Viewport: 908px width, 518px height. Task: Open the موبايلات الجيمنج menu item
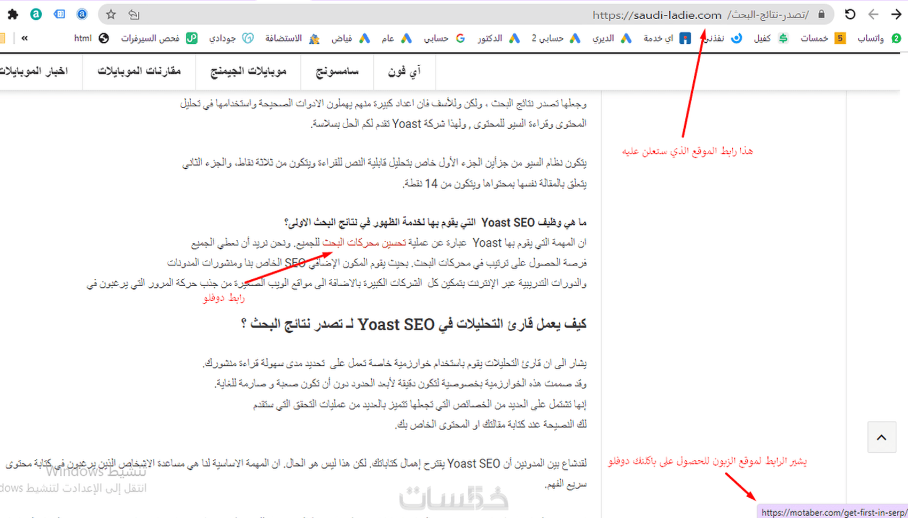pyautogui.click(x=248, y=72)
